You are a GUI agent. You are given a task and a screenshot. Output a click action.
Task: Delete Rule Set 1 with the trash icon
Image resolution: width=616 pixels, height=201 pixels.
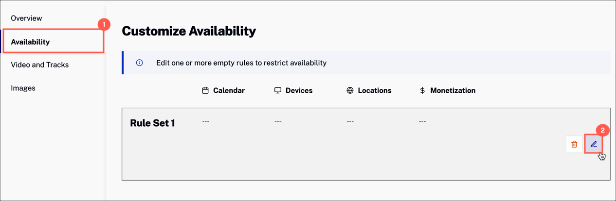point(574,144)
